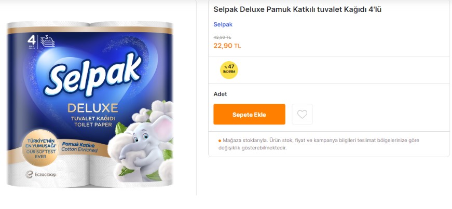Click the DELUXE text on the package
452x209 pixels.
pos(93,108)
